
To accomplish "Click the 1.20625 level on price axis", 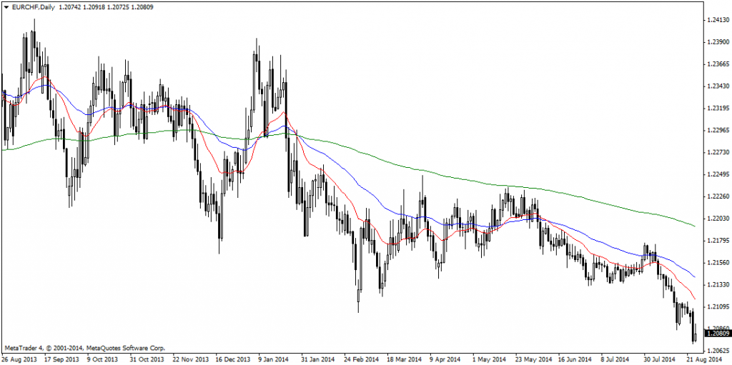I will click(x=717, y=351).
